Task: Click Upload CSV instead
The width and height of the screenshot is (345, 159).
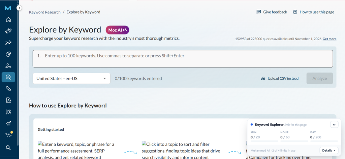Action: point(280,79)
